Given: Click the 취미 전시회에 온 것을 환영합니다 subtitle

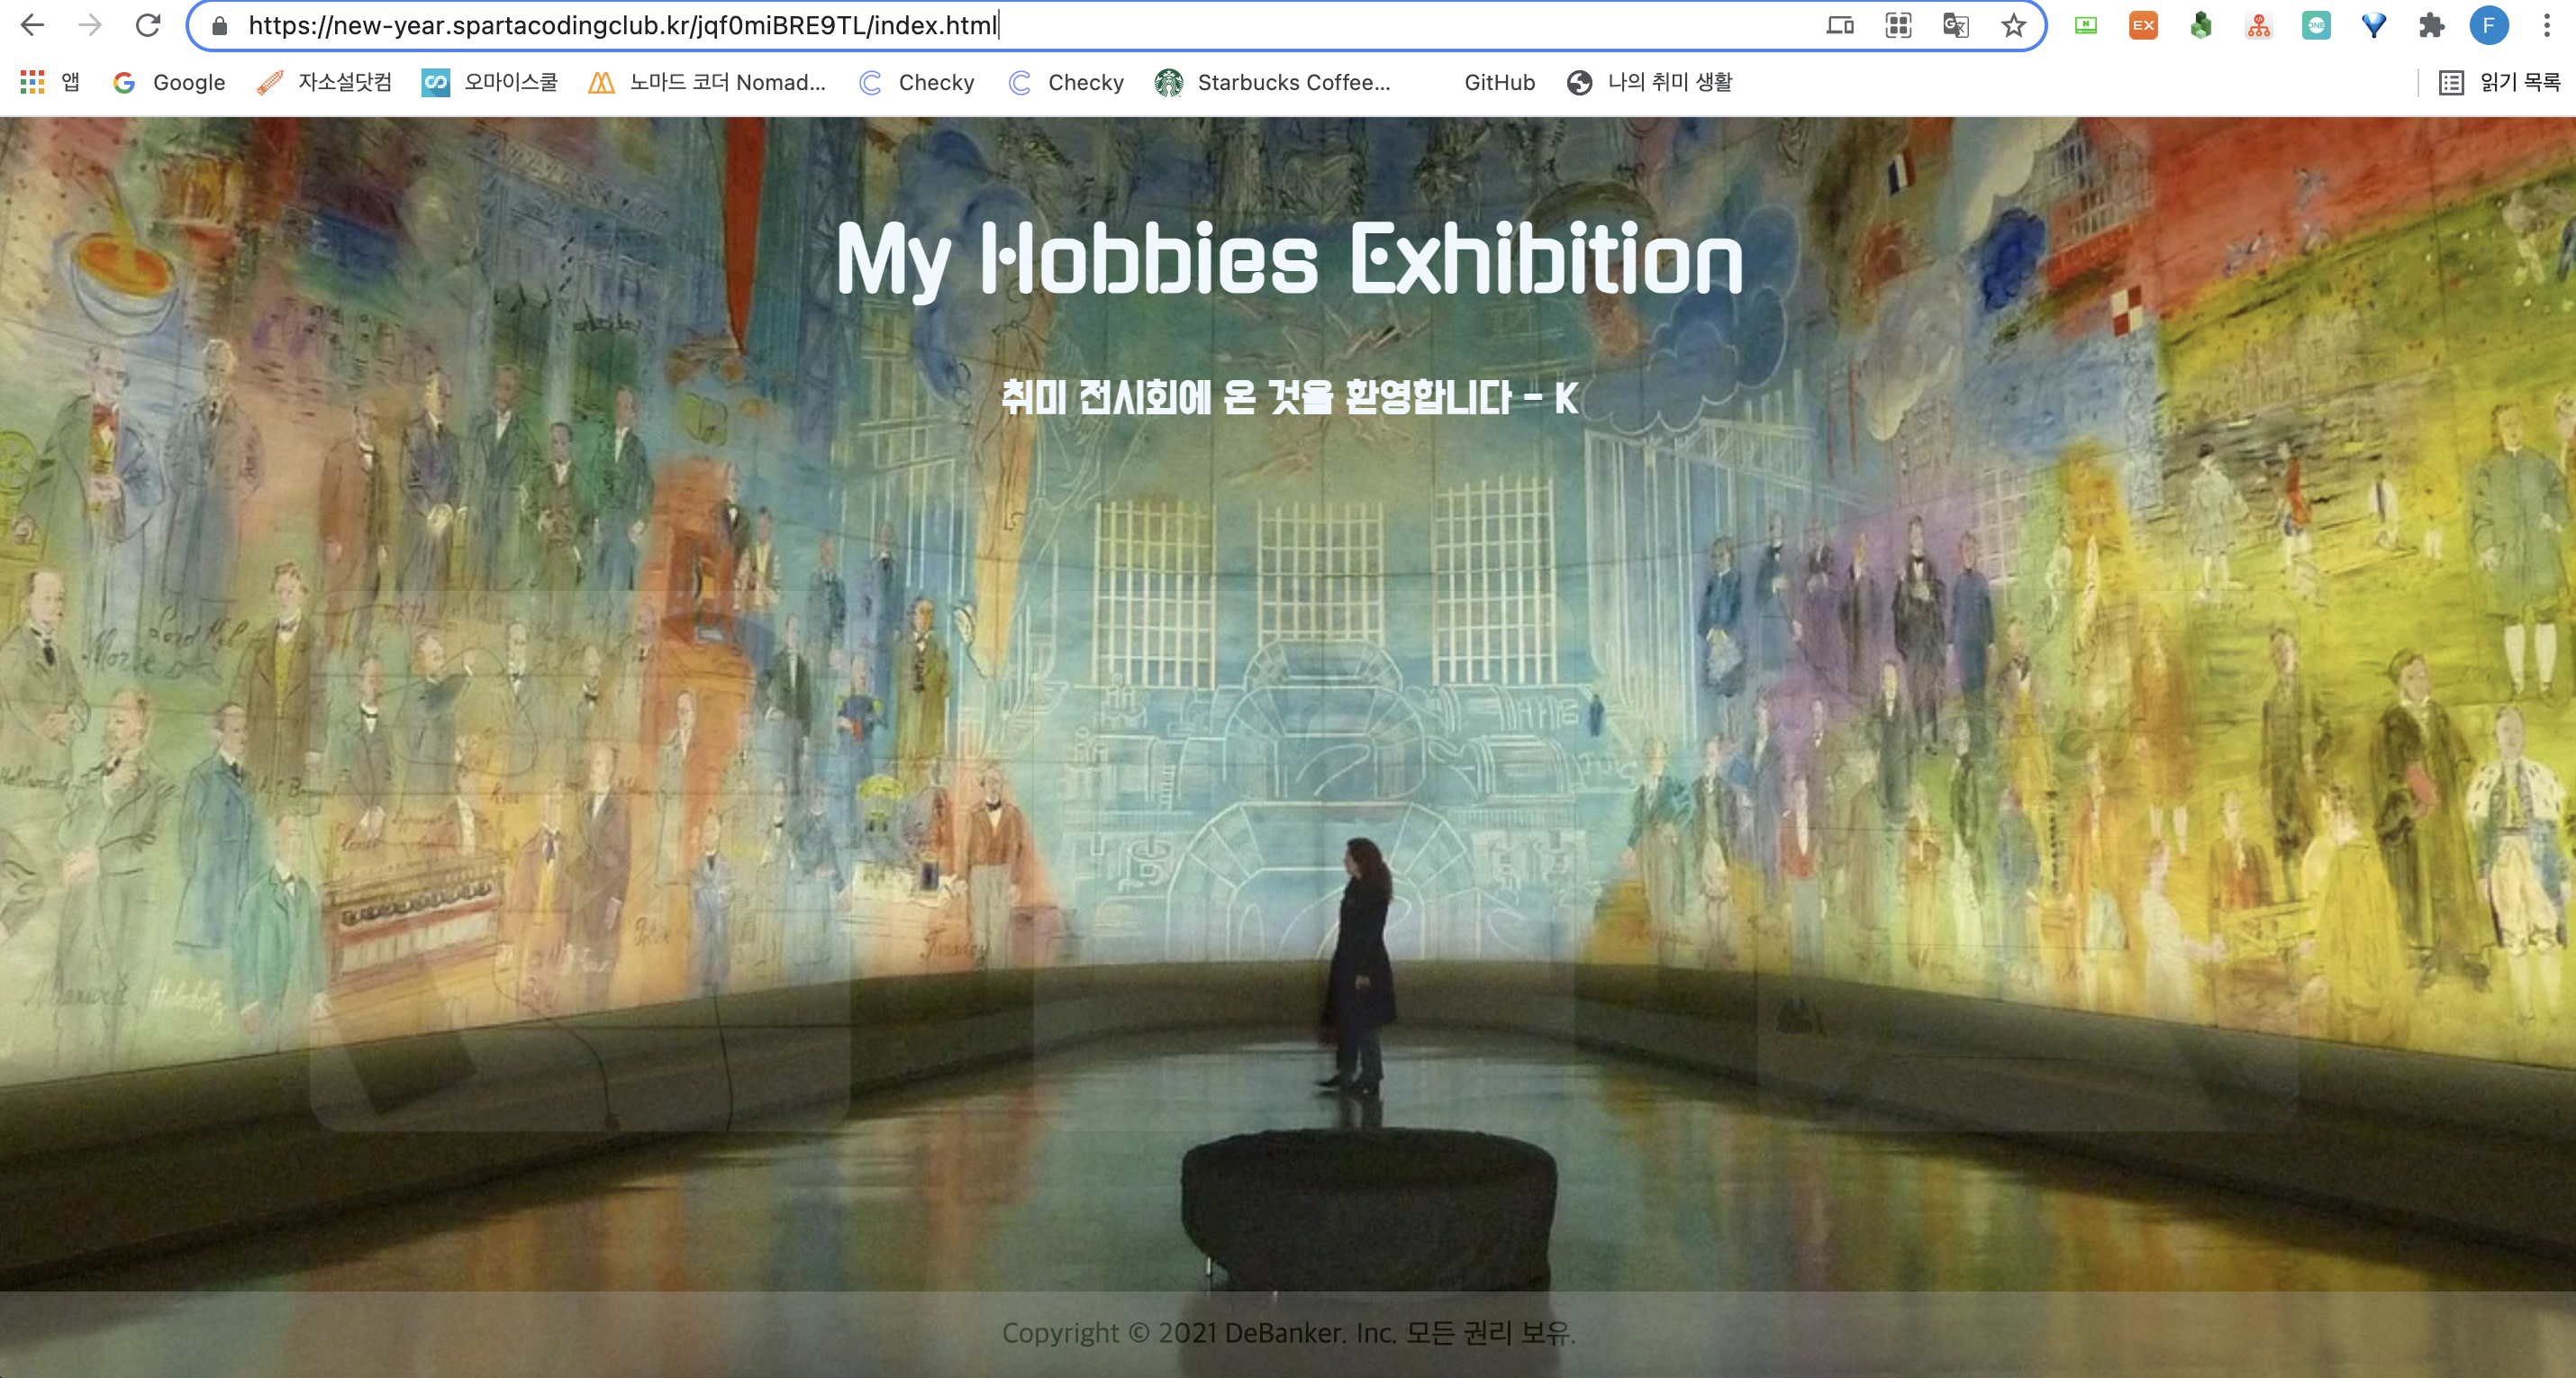Looking at the screenshot, I should pyautogui.click(x=1290, y=397).
